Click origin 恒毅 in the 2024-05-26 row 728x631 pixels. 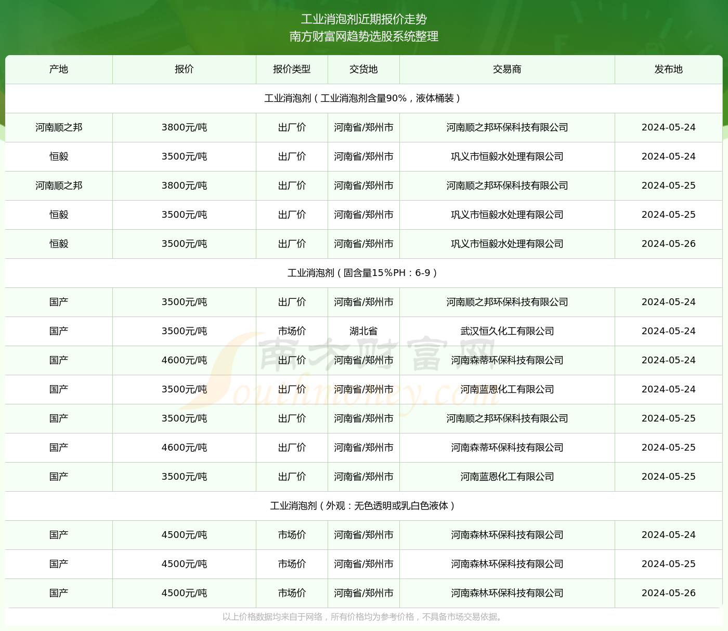[x=59, y=244]
